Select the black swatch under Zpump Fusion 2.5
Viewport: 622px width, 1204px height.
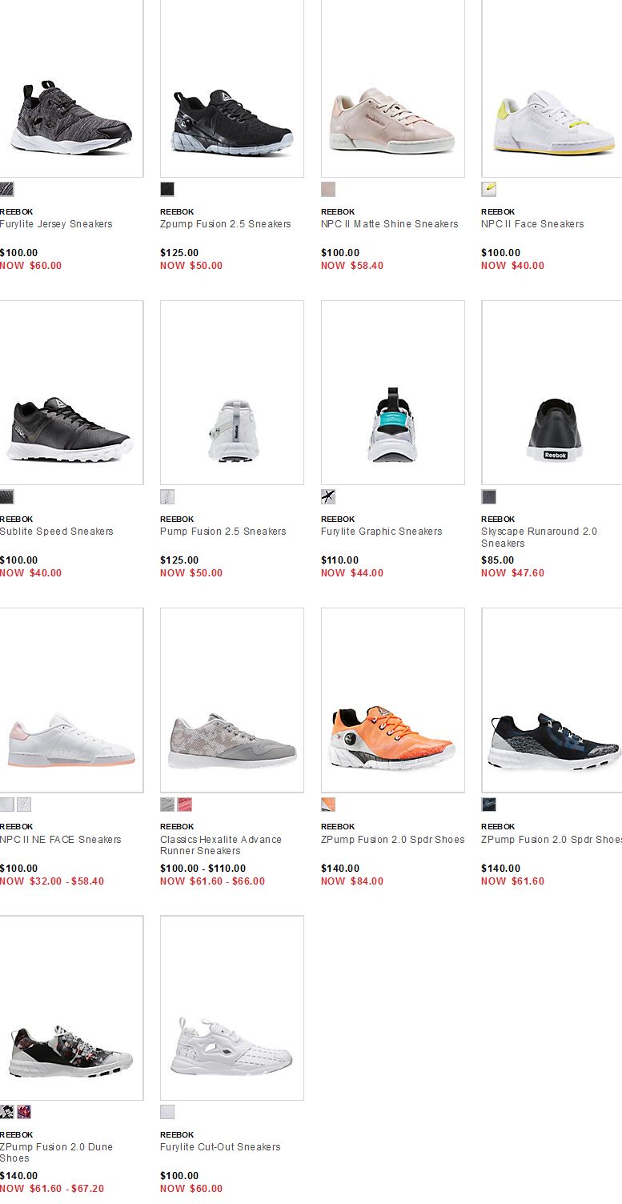point(167,189)
